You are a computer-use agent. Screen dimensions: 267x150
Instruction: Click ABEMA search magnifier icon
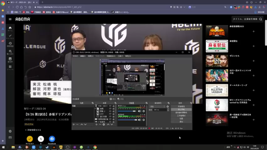coord(261,19)
